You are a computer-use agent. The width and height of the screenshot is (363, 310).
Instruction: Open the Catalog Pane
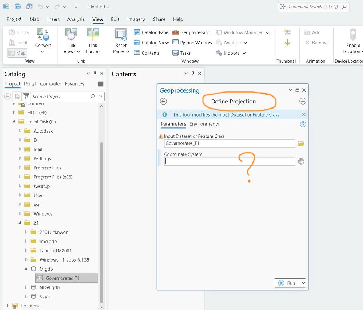pos(151,32)
